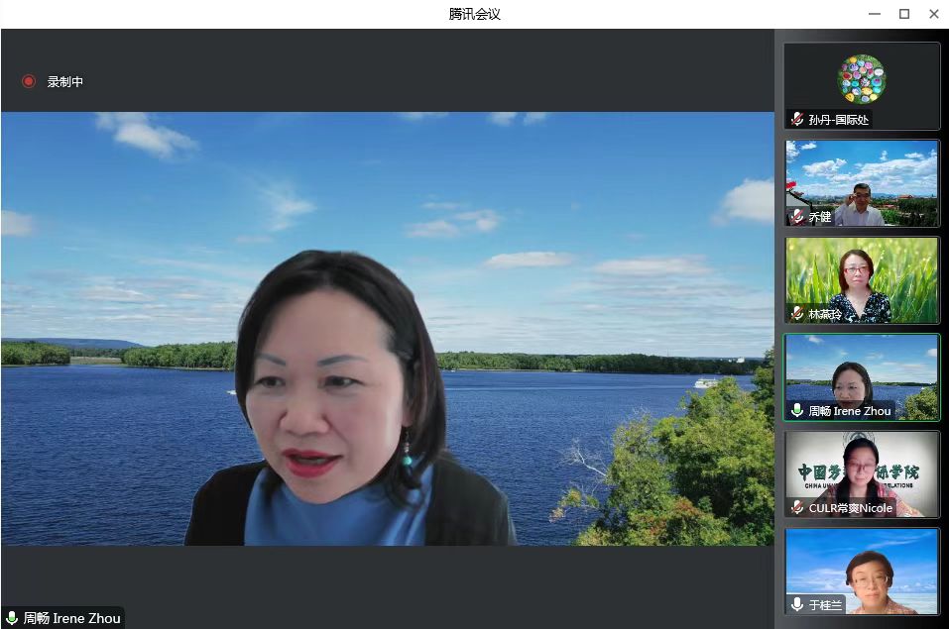Click the muted mic icon beside 林燕玲
949x629 pixels.
coord(797,314)
